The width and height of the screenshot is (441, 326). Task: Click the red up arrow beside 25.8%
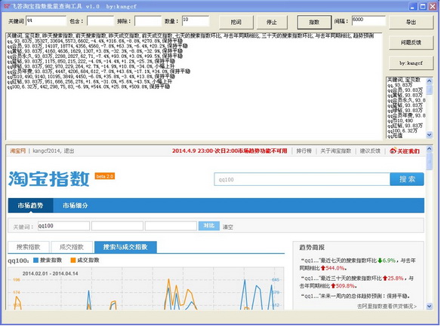pyautogui.click(x=385, y=279)
